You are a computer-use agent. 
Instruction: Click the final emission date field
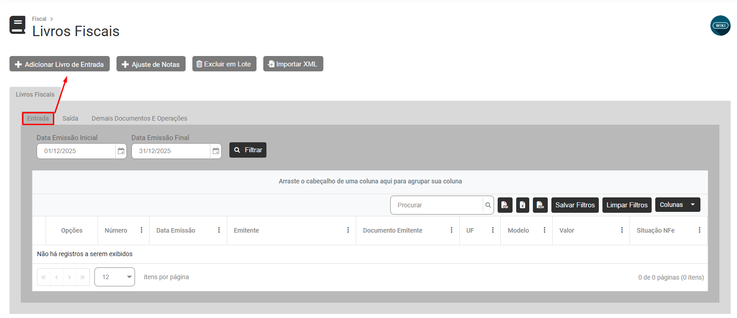(x=171, y=151)
